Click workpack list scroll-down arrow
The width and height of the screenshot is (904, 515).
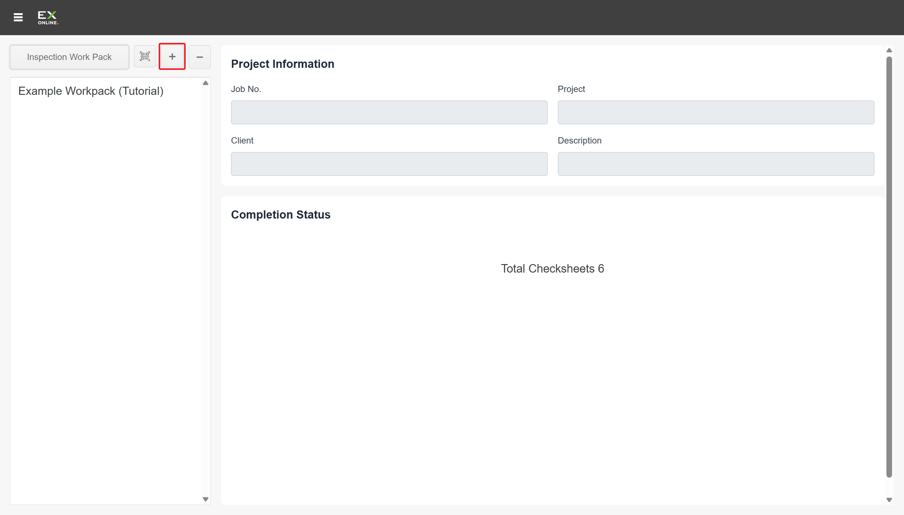click(205, 499)
